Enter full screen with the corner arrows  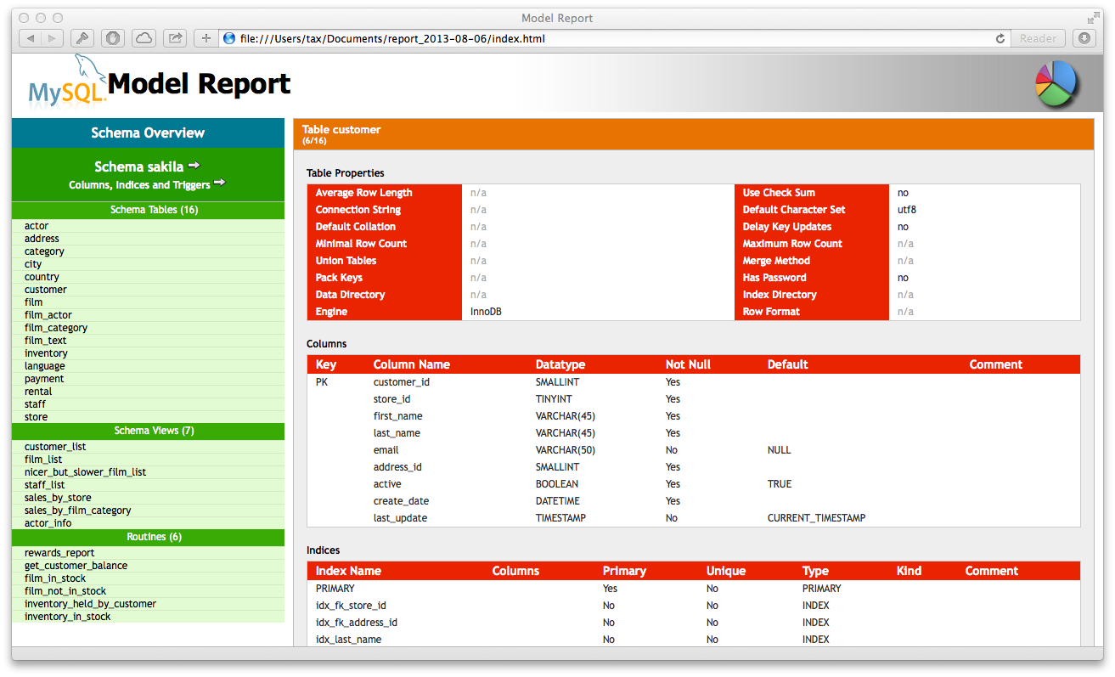(x=1093, y=18)
